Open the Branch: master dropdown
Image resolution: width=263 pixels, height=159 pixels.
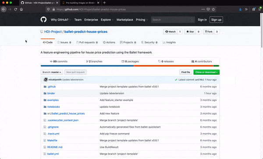pyautogui.click(x=52, y=72)
